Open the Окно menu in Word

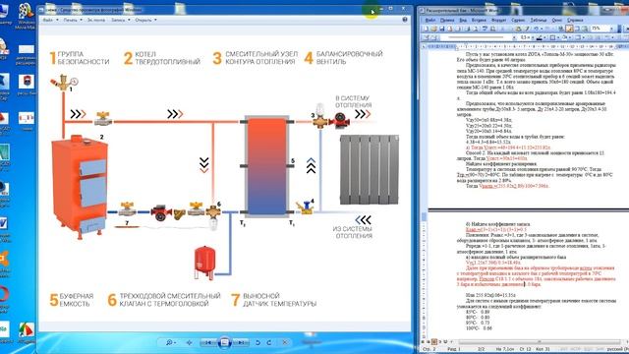click(557, 20)
